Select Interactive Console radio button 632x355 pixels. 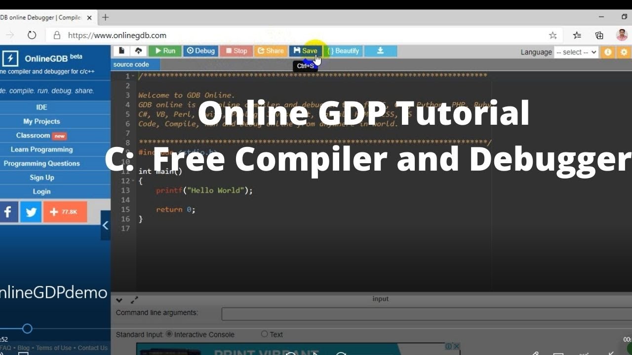(169, 334)
